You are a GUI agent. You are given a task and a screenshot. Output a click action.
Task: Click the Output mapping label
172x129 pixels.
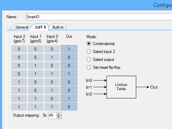[26, 115]
